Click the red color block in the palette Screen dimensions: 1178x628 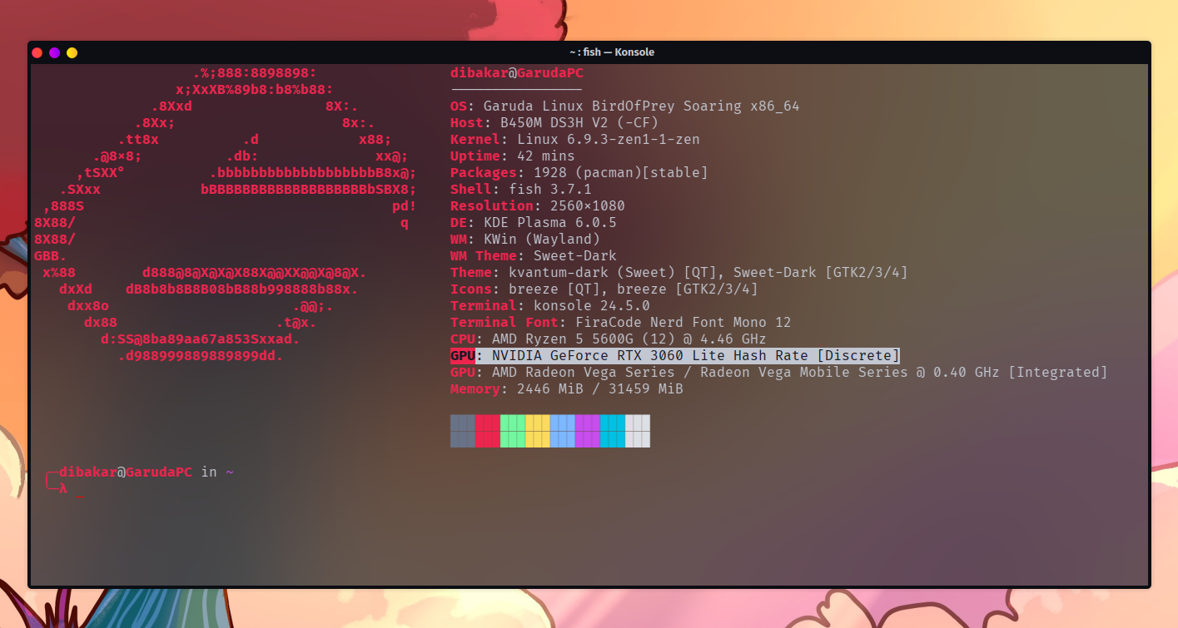pyautogui.click(x=488, y=431)
